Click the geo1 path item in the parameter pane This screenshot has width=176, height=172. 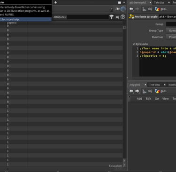161,9
